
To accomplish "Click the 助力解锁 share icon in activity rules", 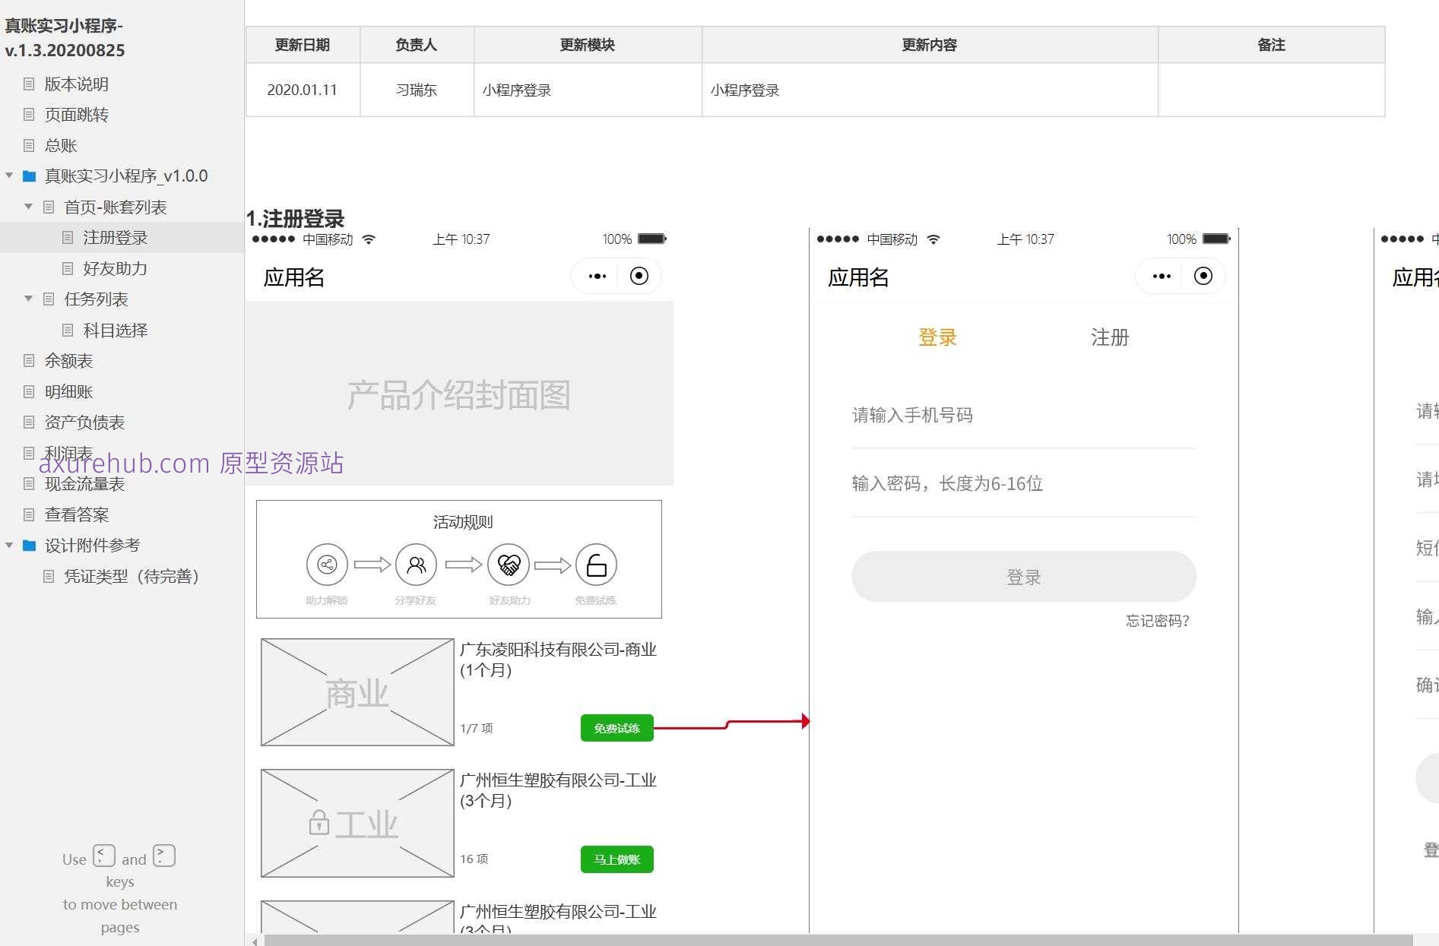I will click(x=327, y=564).
